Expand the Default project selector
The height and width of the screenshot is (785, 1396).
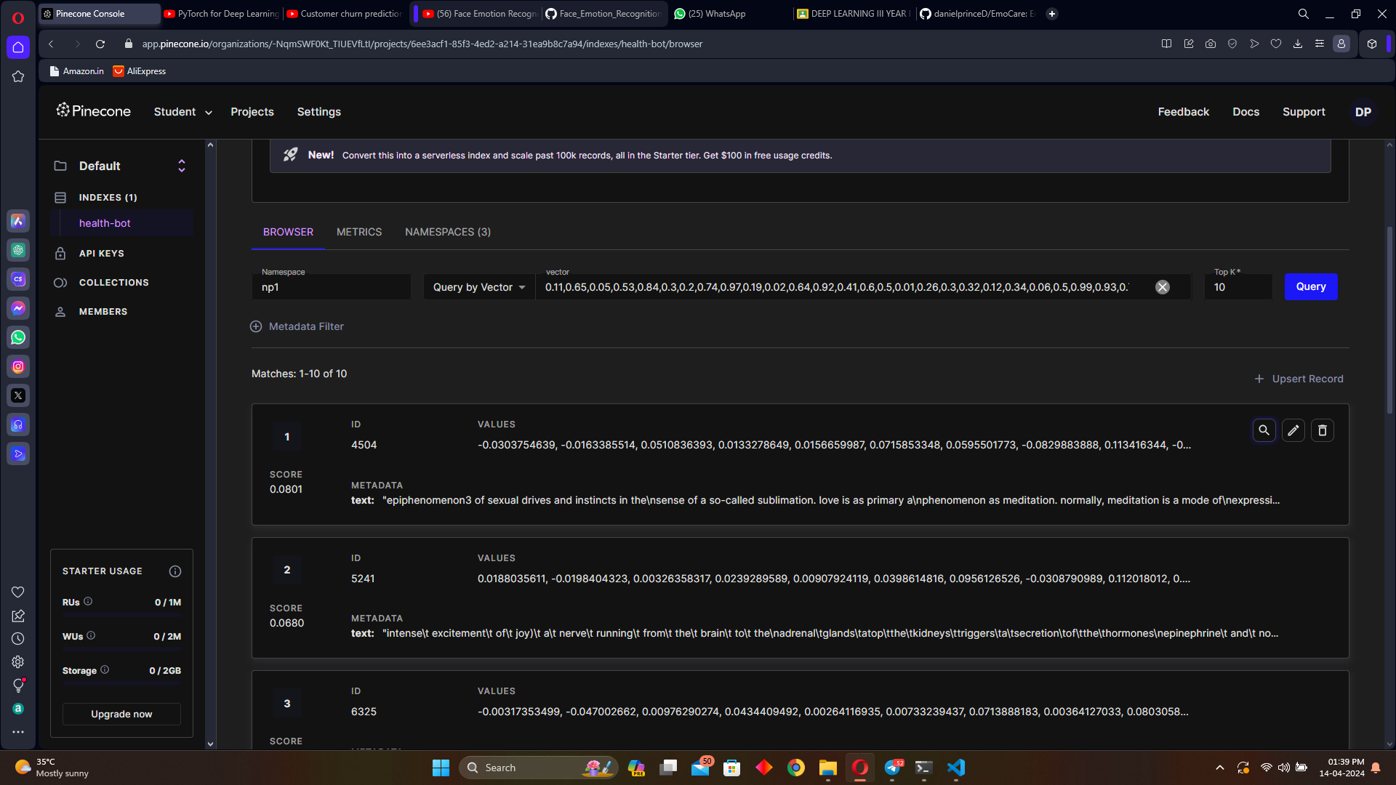point(181,166)
